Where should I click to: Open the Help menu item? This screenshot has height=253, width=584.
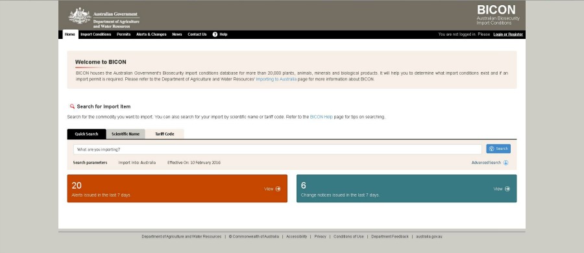(223, 34)
